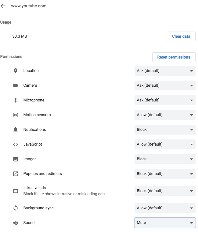Click the Pop-ups and redirects label
This screenshot has height=232, width=198.
tap(43, 174)
